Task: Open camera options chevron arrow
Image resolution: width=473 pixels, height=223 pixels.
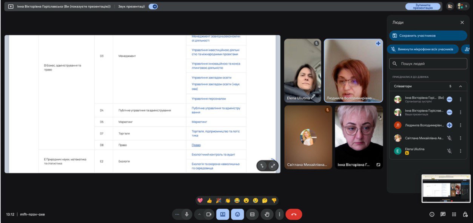Action: pos(199,214)
